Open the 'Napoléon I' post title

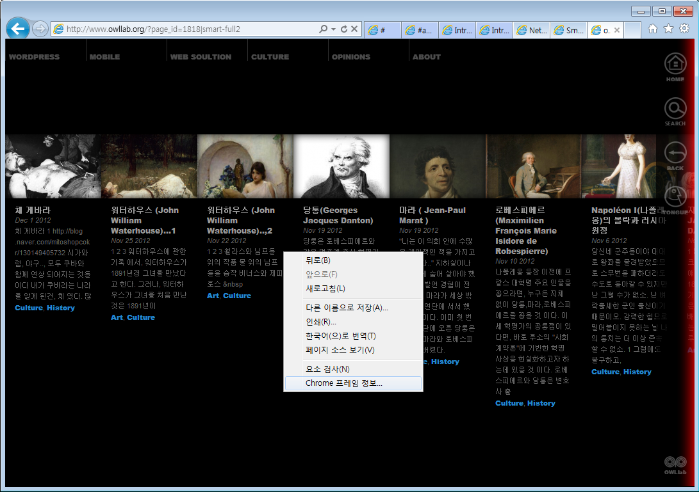[629, 220]
